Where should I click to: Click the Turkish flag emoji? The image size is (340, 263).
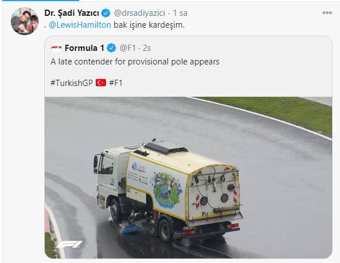click(101, 83)
